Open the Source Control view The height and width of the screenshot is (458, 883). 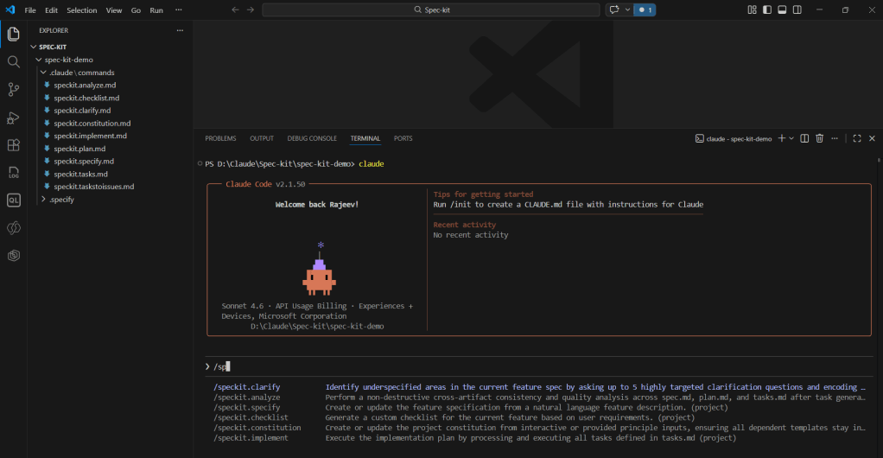click(13, 89)
